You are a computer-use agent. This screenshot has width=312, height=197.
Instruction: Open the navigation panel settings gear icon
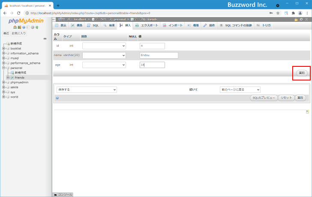pyautogui.click(x=33, y=27)
